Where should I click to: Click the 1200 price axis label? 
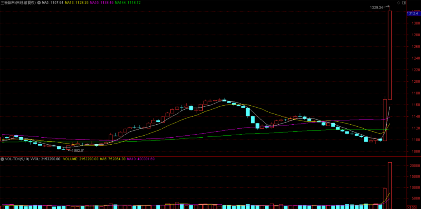(x=415, y=82)
